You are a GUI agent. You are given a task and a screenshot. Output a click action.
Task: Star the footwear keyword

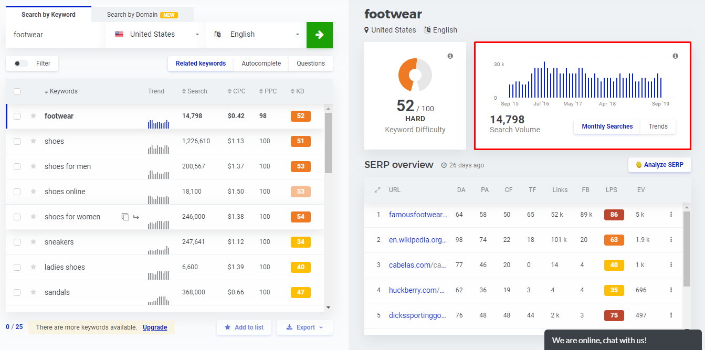[33, 116]
